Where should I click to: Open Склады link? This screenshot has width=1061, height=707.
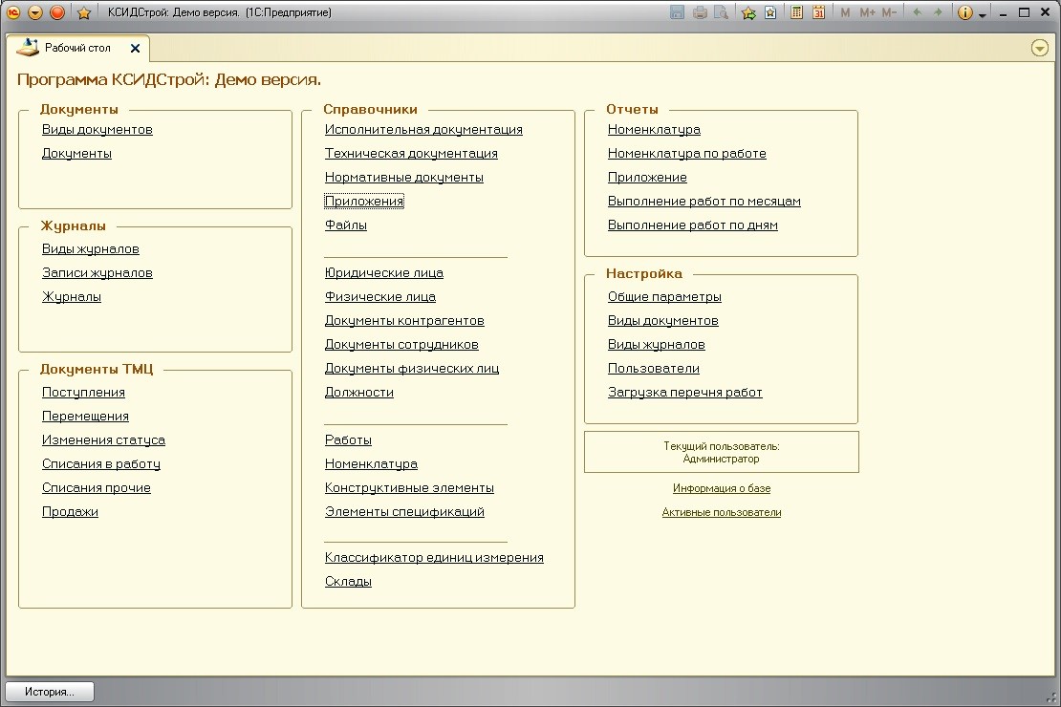[x=349, y=581]
